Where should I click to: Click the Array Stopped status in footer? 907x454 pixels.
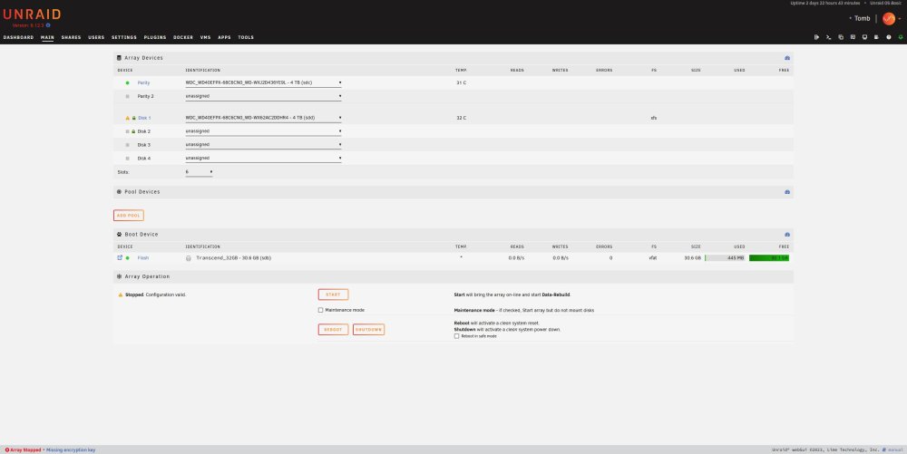(24, 449)
